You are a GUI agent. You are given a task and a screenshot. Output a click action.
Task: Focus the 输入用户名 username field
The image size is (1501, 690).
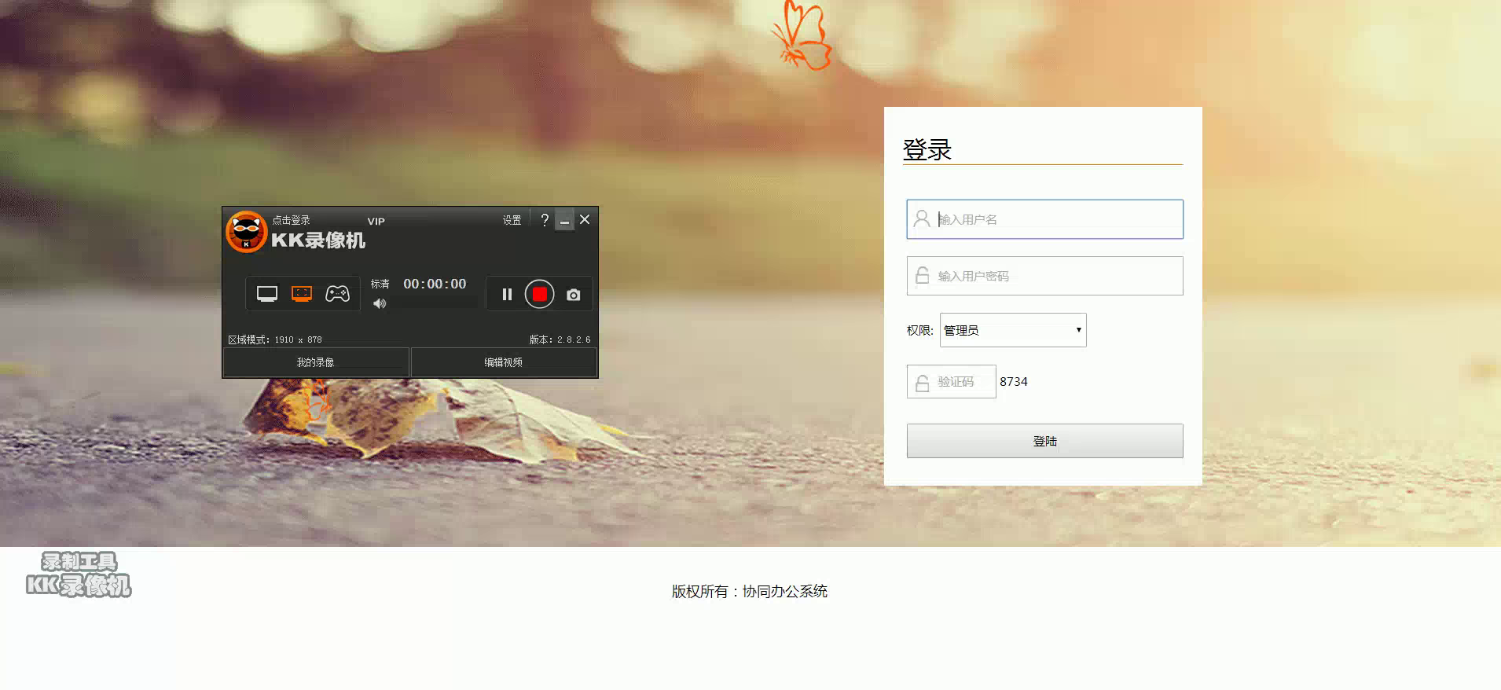pyautogui.click(x=1044, y=219)
